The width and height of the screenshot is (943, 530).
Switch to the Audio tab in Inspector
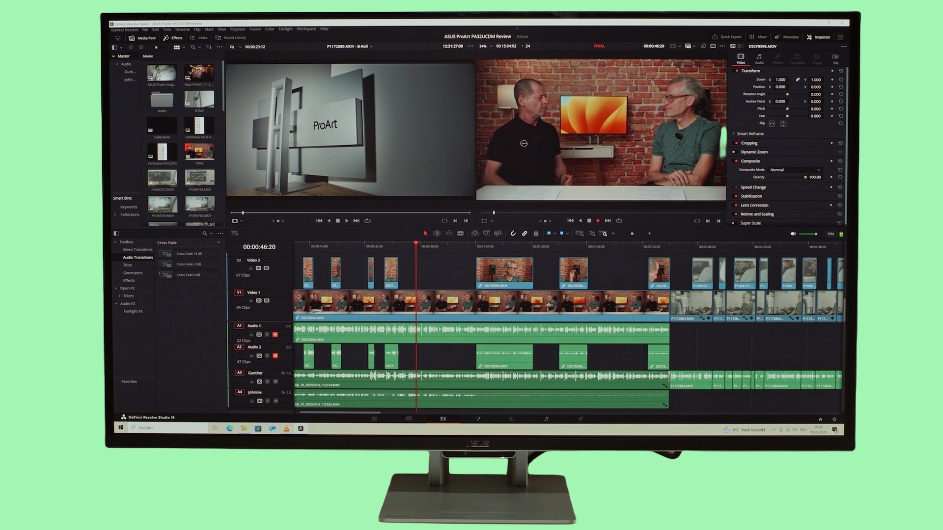coord(759,59)
